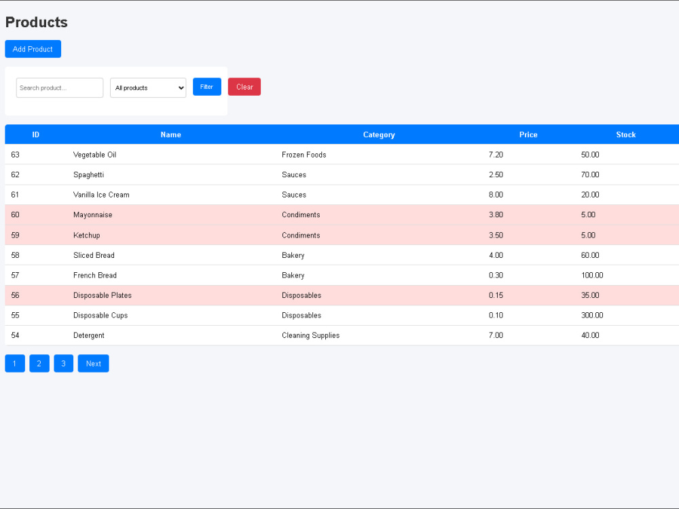Click the Condiments category in Ketchup row
679x509 pixels.
[301, 235]
